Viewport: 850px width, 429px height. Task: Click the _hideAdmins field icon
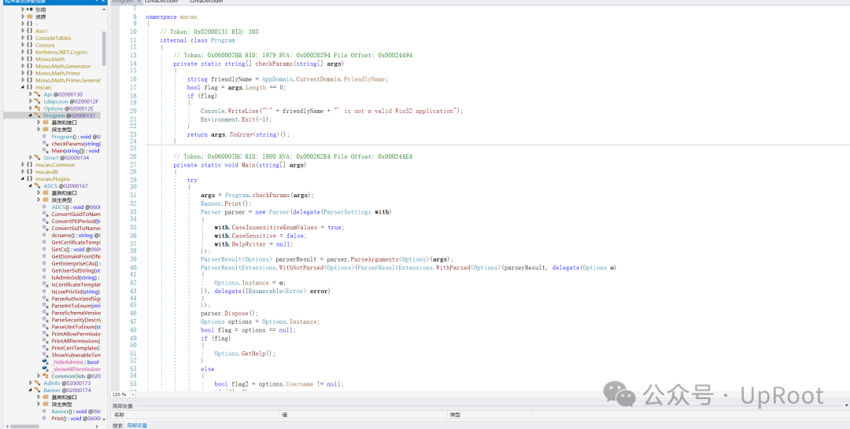click(46, 361)
